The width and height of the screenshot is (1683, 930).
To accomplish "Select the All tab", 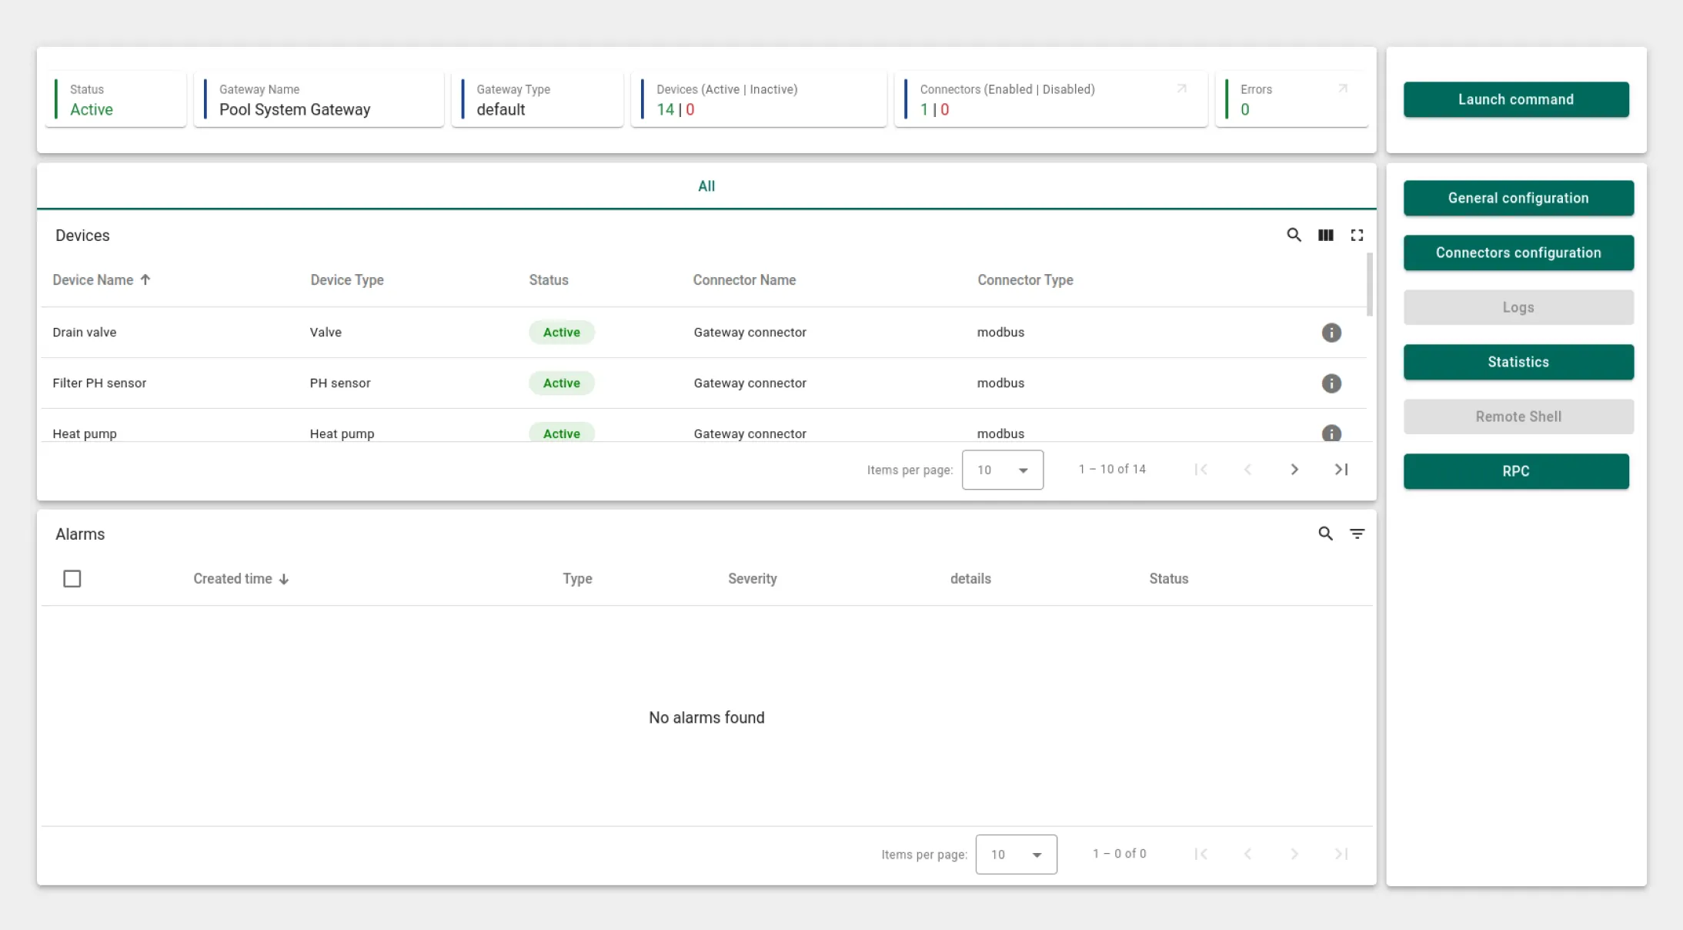I will point(706,186).
